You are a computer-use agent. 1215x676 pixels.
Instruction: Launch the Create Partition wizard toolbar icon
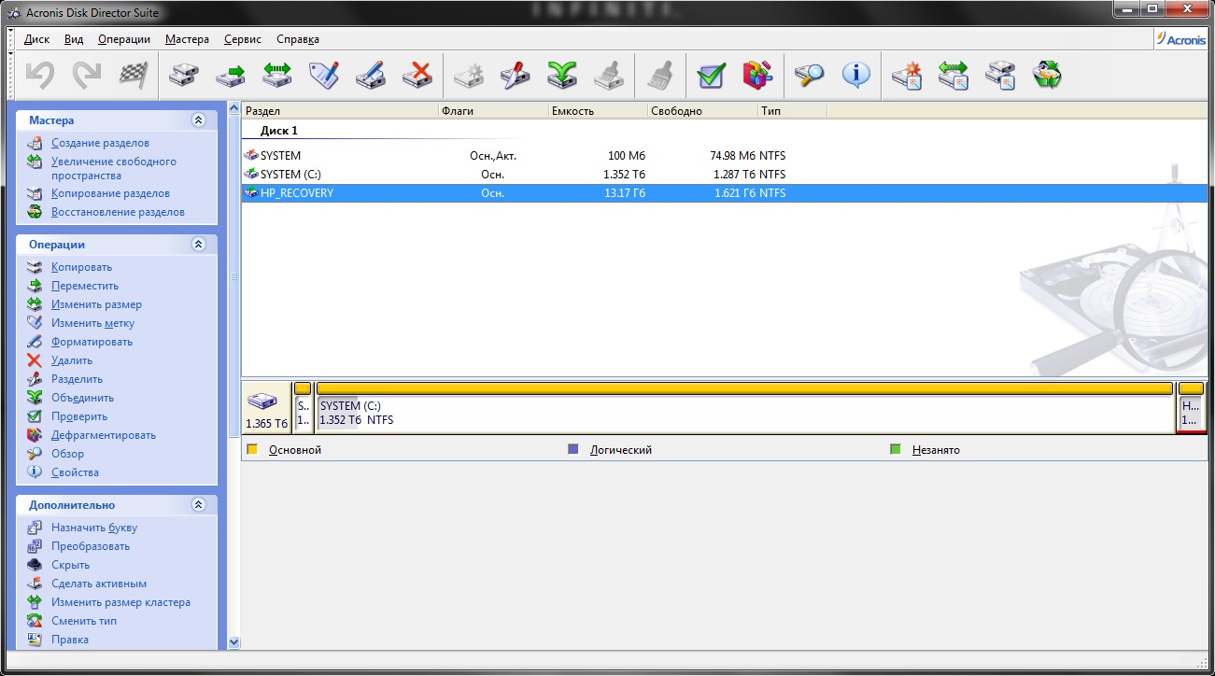pos(906,75)
